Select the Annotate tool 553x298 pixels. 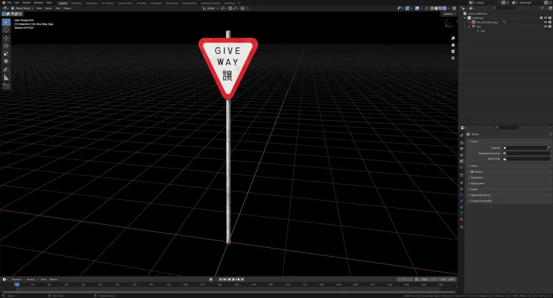(x=6, y=70)
